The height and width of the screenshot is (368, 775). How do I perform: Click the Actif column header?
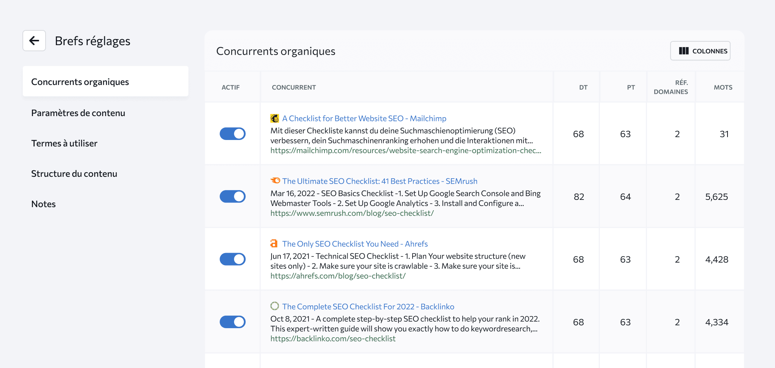click(x=231, y=87)
